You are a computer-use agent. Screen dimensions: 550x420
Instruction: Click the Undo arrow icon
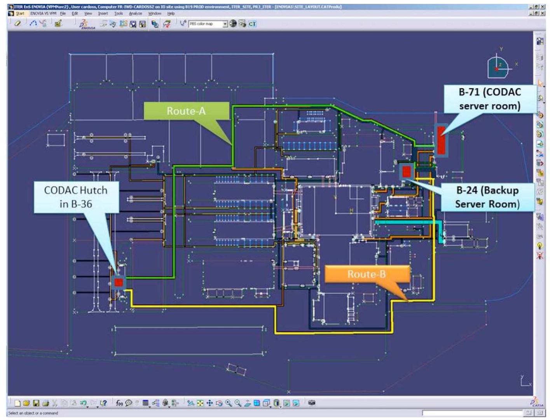pyautogui.click(x=83, y=403)
